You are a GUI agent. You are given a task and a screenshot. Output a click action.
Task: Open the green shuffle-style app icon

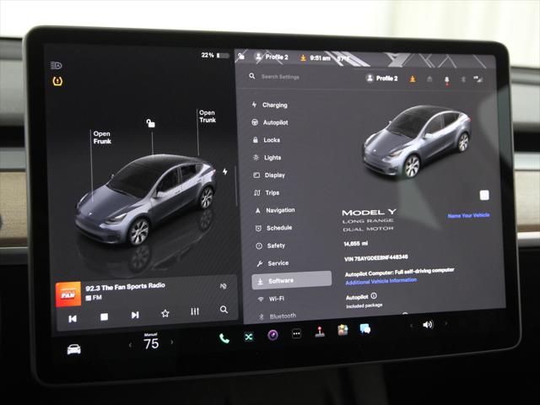pyautogui.click(x=249, y=337)
